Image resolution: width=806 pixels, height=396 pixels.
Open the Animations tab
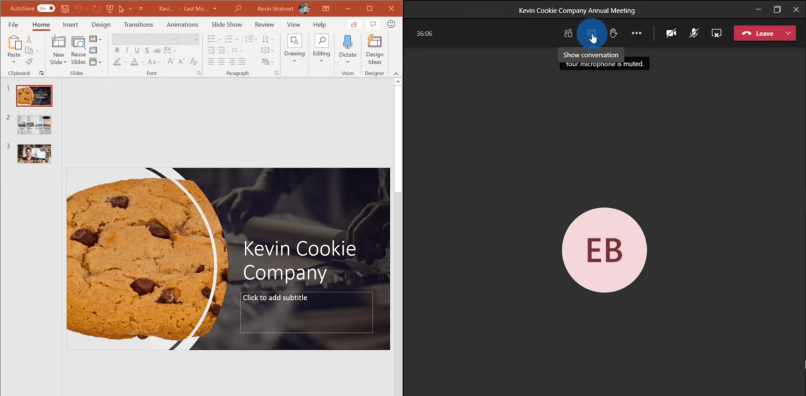click(x=182, y=25)
